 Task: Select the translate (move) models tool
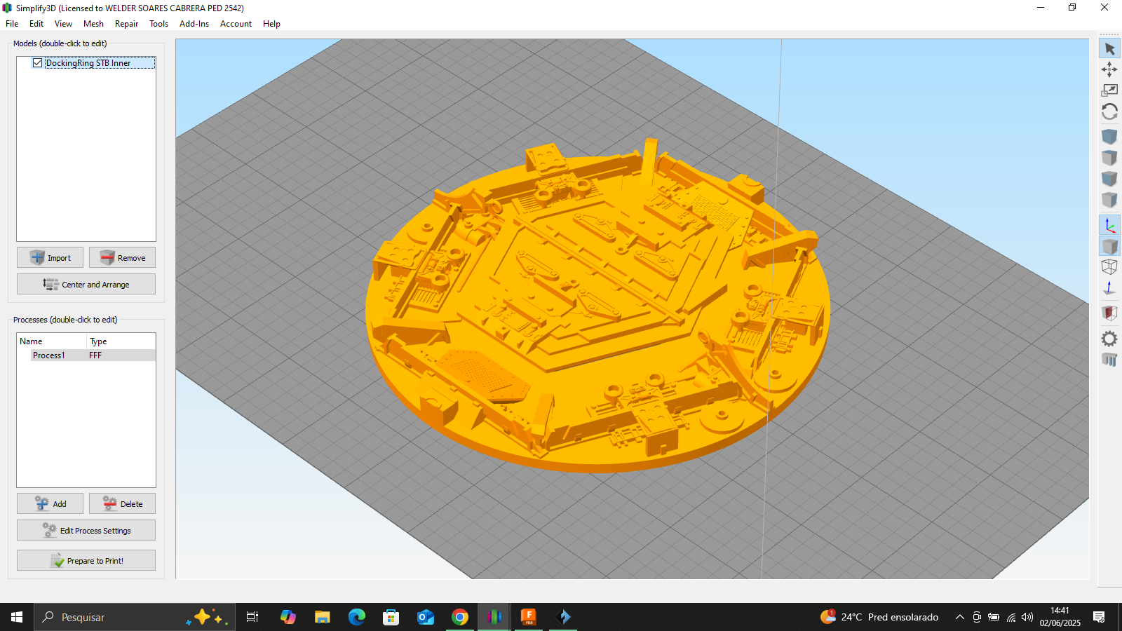pyautogui.click(x=1109, y=69)
